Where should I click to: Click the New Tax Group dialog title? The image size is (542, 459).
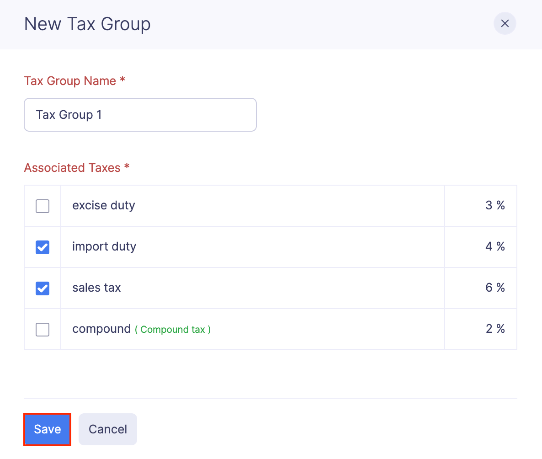point(87,24)
